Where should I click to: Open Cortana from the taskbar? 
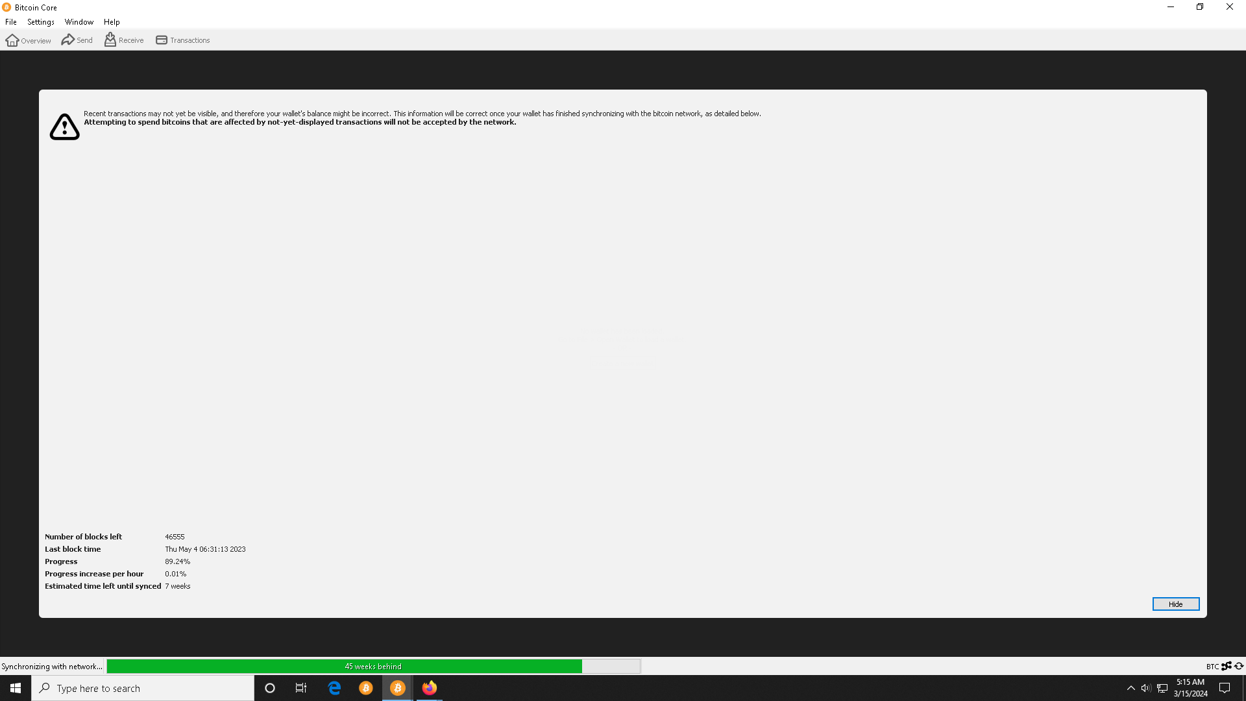(270, 688)
